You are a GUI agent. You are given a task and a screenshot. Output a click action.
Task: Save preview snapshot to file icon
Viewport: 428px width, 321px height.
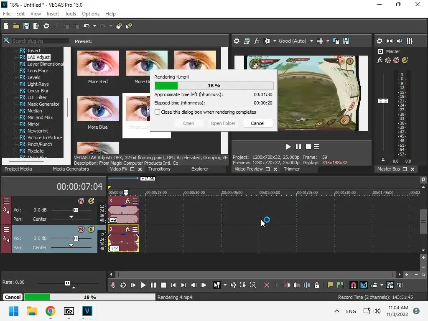pos(346,41)
